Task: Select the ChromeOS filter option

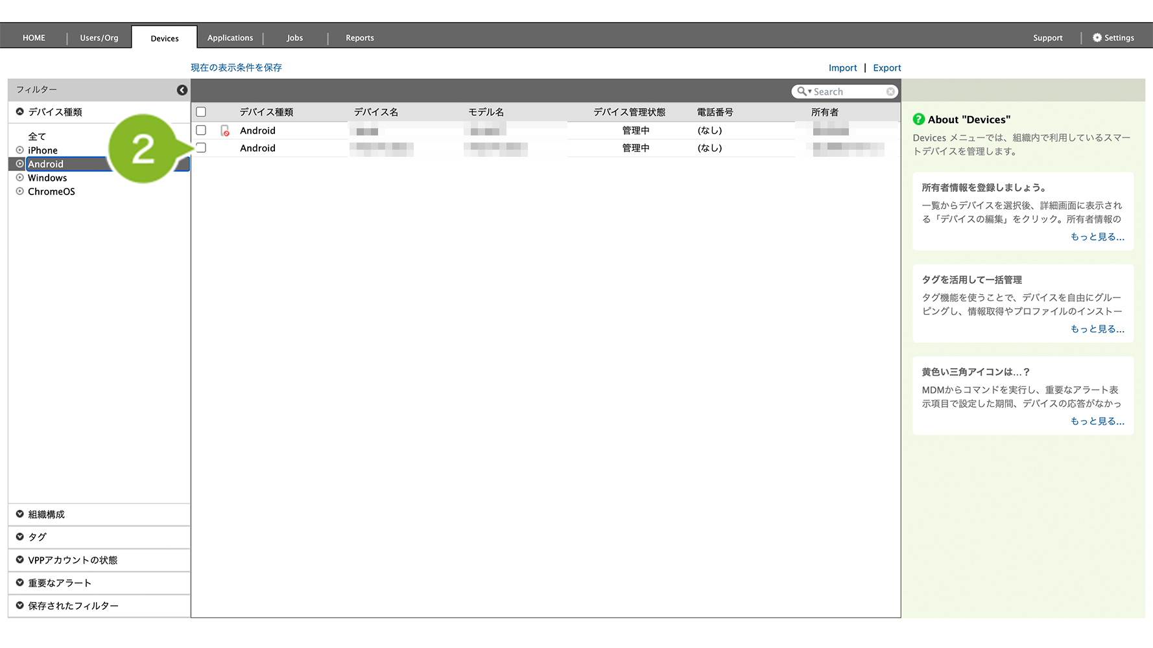Action: (x=51, y=192)
